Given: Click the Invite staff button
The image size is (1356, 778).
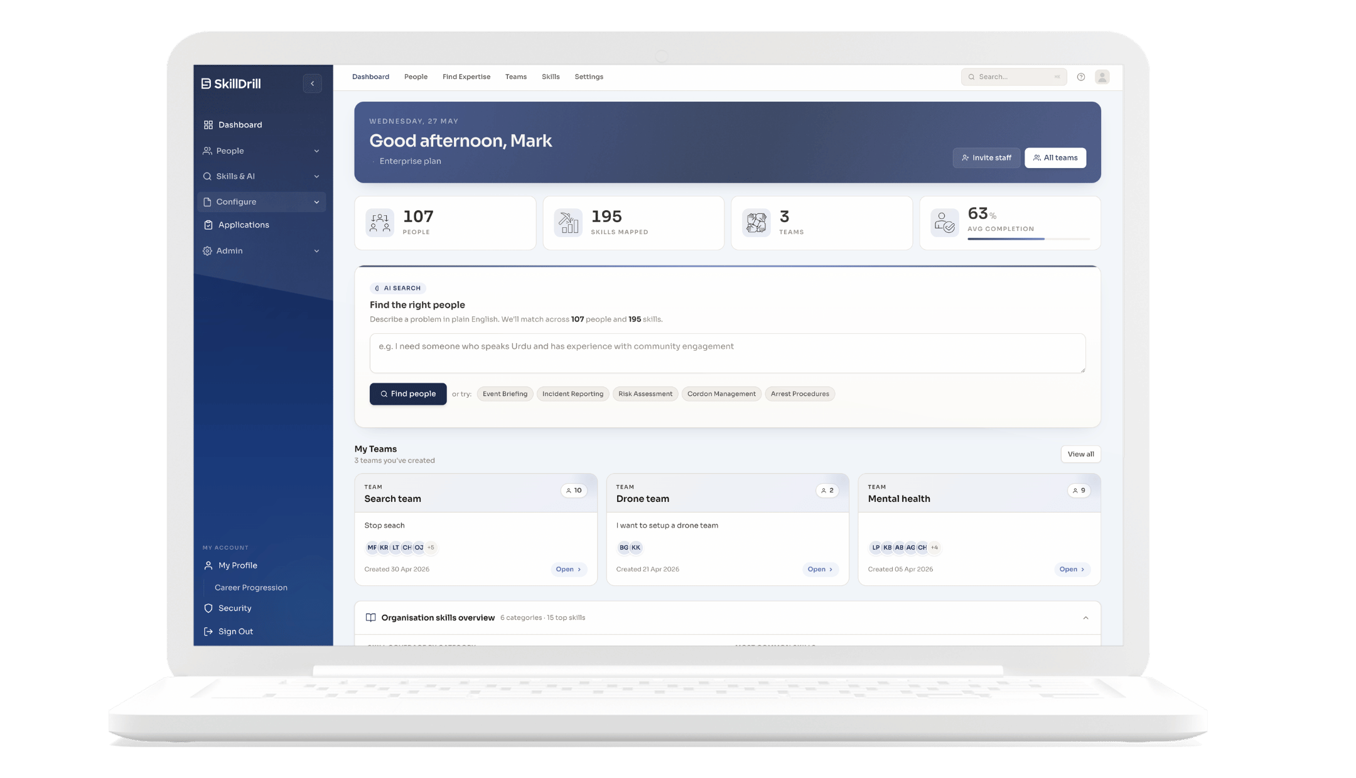Looking at the screenshot, I should [x=986, y=157].
